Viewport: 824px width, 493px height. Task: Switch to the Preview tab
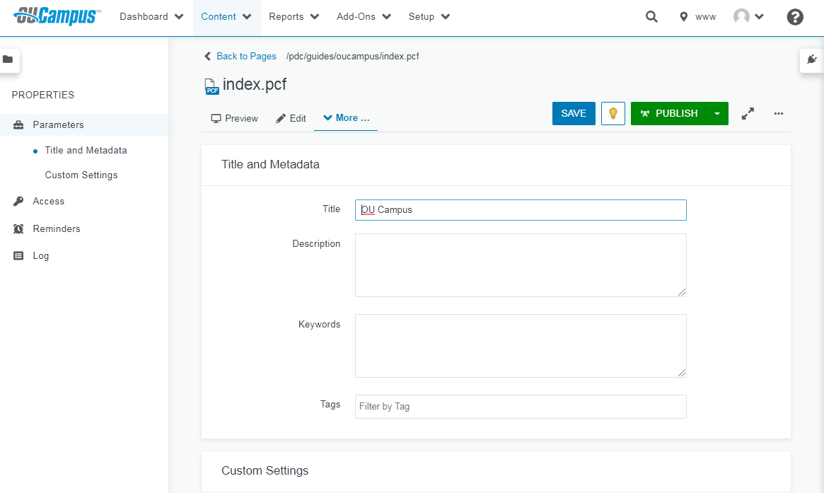coord(235,118)
